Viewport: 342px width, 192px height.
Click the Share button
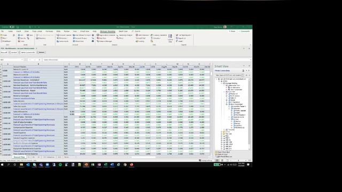(x=232, y=31)
